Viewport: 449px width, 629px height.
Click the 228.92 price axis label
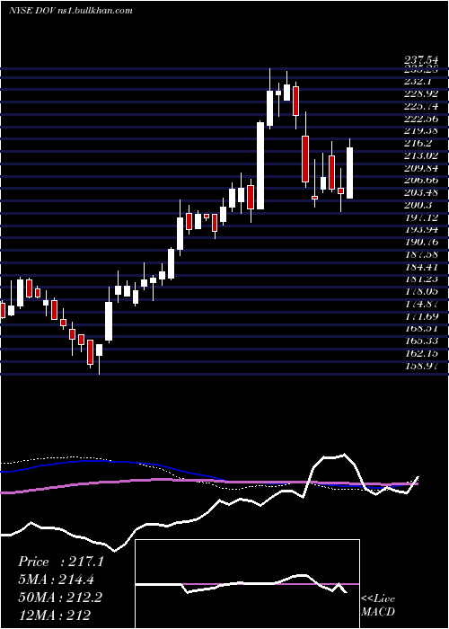[420, 93]
